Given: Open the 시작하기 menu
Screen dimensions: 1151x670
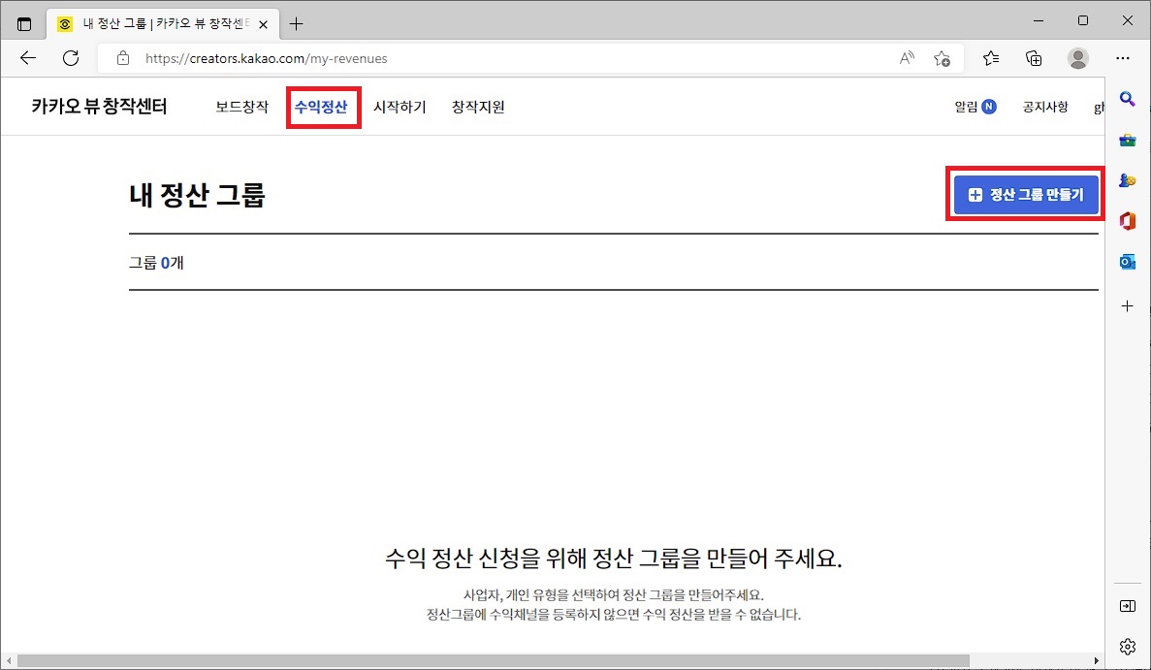Looking at the screenshot, I should (400, 107).
